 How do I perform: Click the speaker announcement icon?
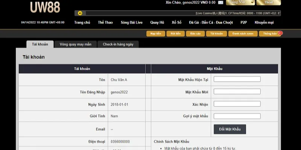[x=80, y=13]
